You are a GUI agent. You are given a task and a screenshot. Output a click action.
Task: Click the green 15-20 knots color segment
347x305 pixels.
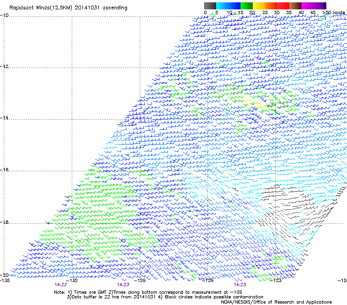(x=247, y=6)
